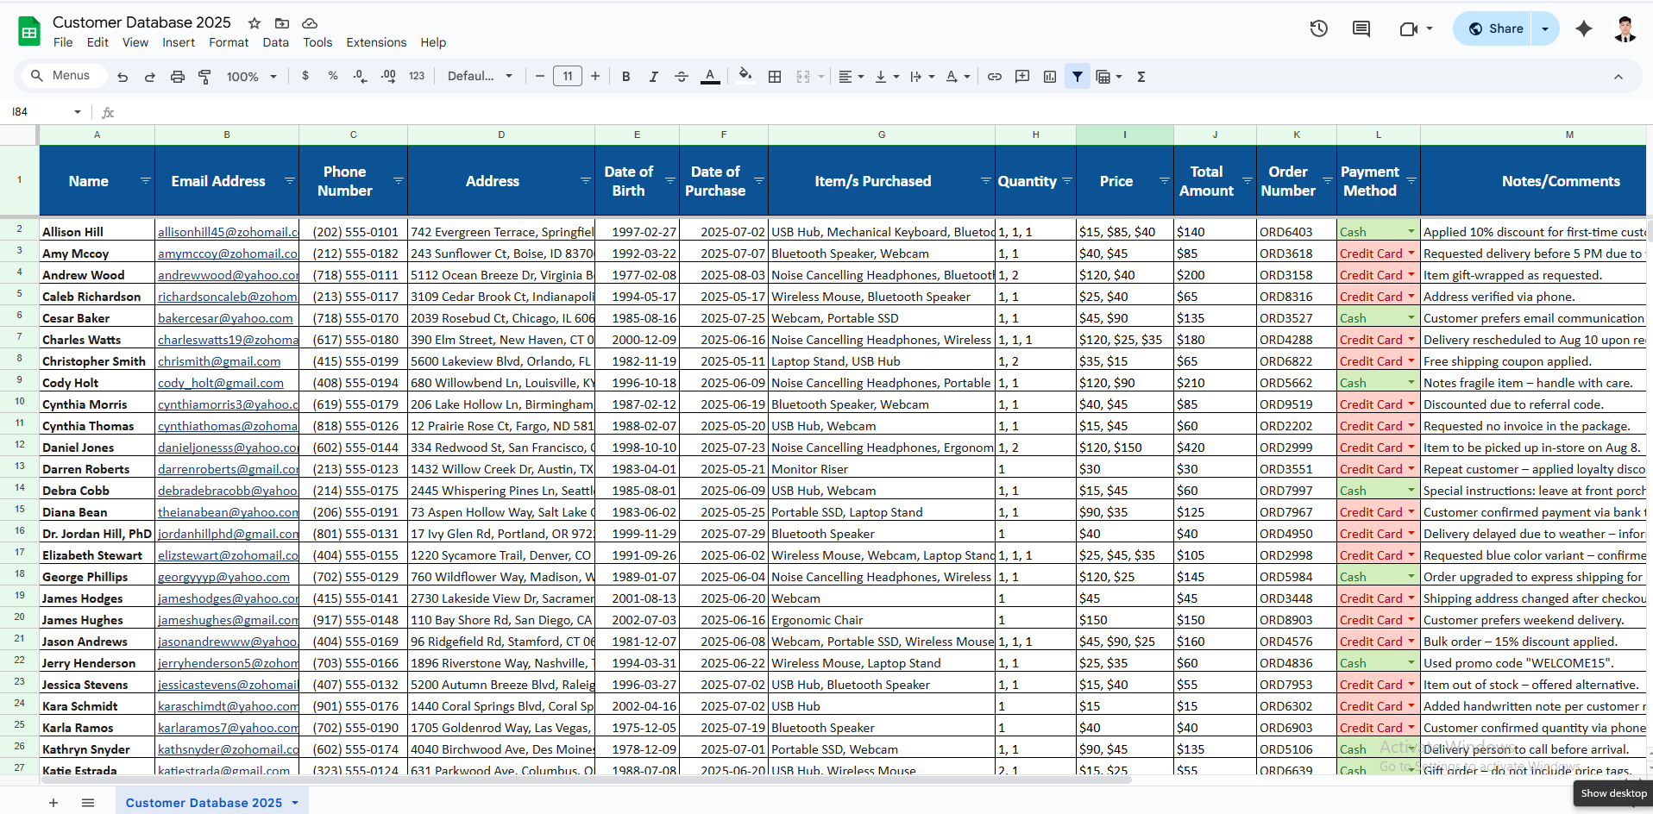Click the Name box showing I84
Screen dimensions: 1653x814
tap(47, 112)
